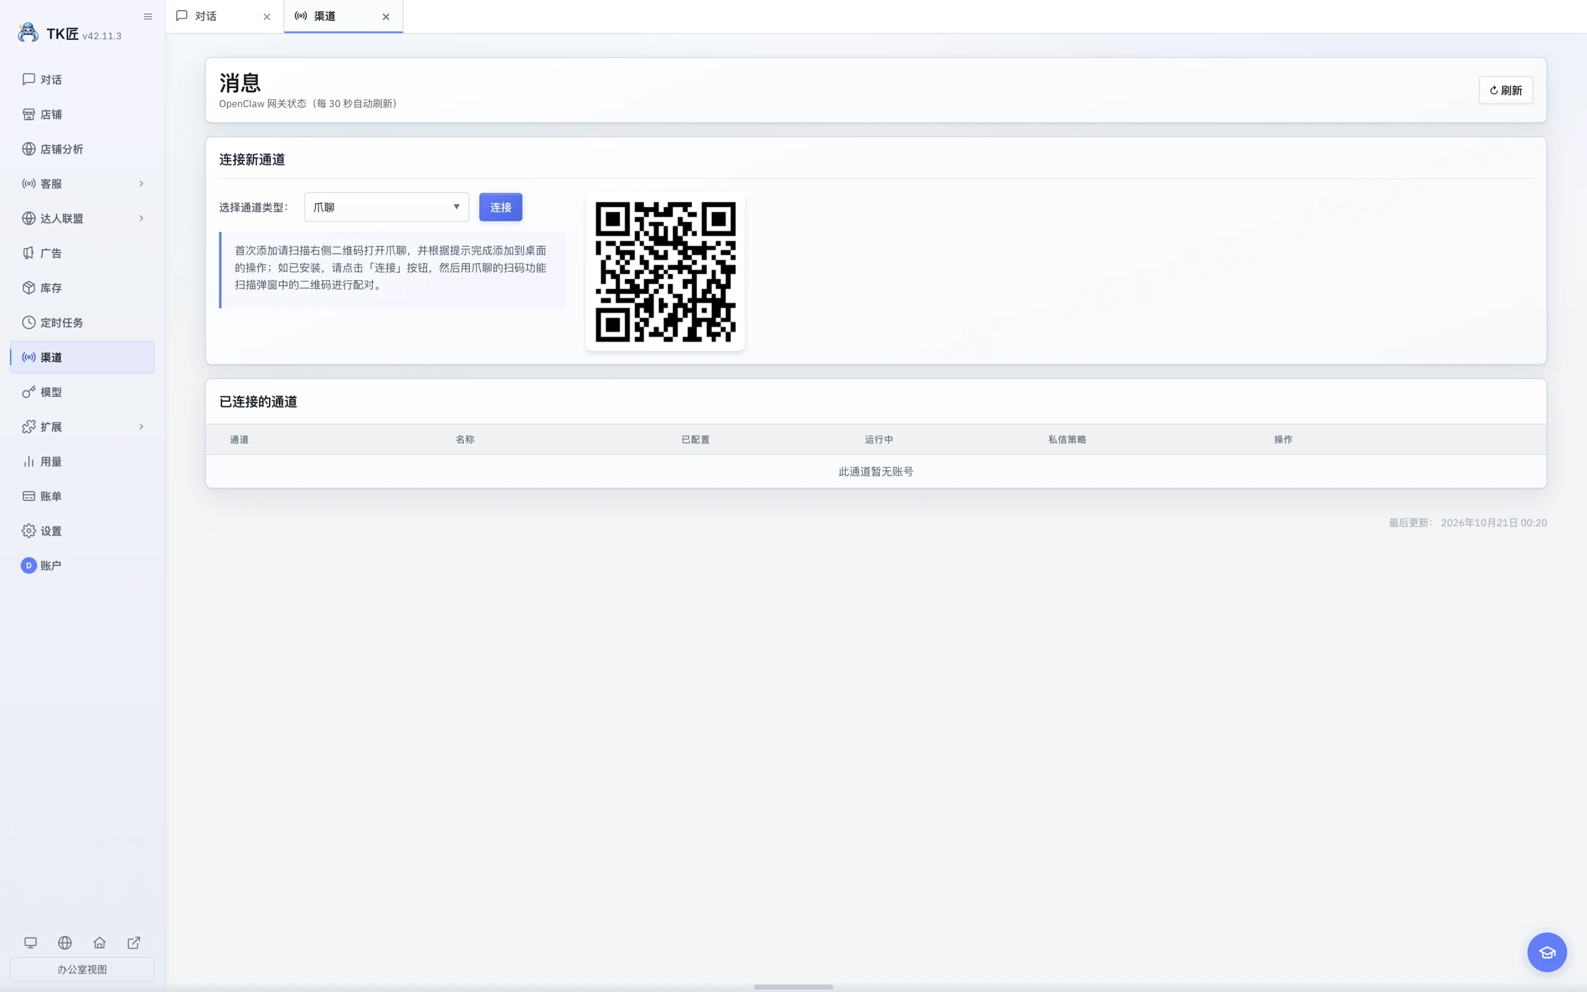Click the horizontal scrollbar at the bottom
1587x992 pixels.
[x=793, y=987]
